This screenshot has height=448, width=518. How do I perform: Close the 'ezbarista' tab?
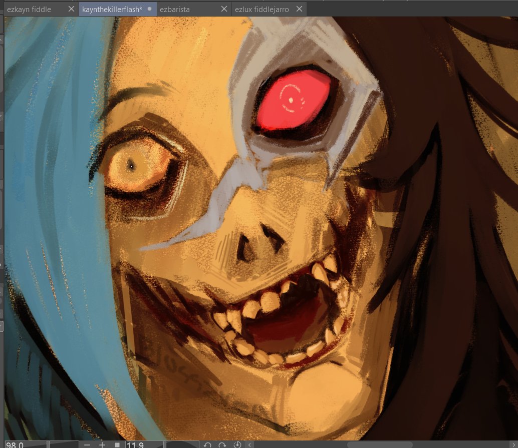click(224, 9)
